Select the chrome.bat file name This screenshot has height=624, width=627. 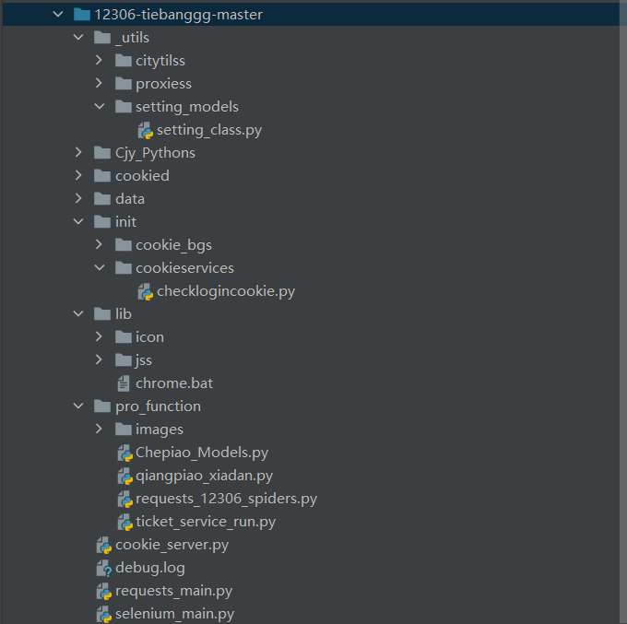tap(174, 383)
